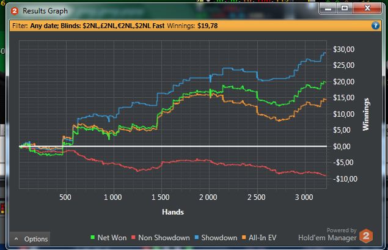Click the Hold'em Manager 2 logo at bottom right
The height and width of the screenshot is (250, 388).
(366, 236)
